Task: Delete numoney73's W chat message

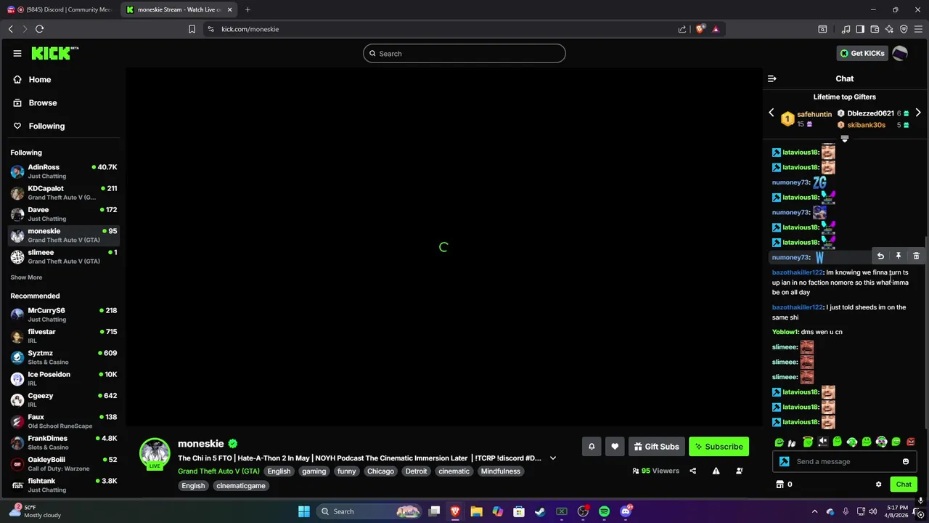Action: [x=916, y=256]
